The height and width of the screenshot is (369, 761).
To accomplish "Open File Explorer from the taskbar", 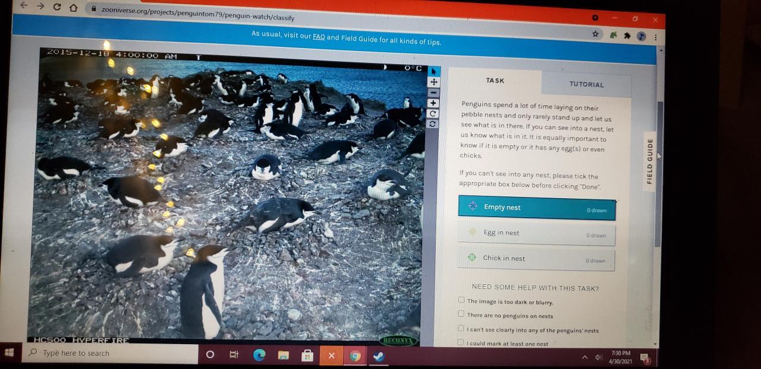I will point(284,355).
